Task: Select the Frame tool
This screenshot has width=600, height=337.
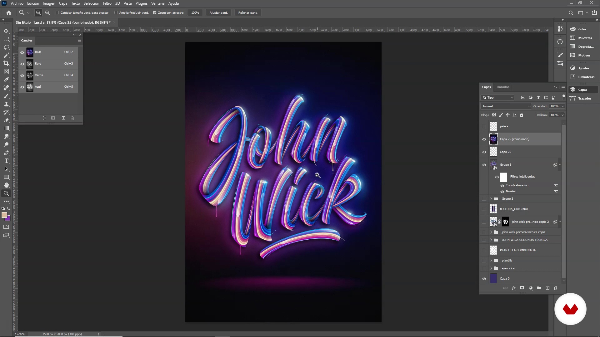Action: [x=6, y=71]
